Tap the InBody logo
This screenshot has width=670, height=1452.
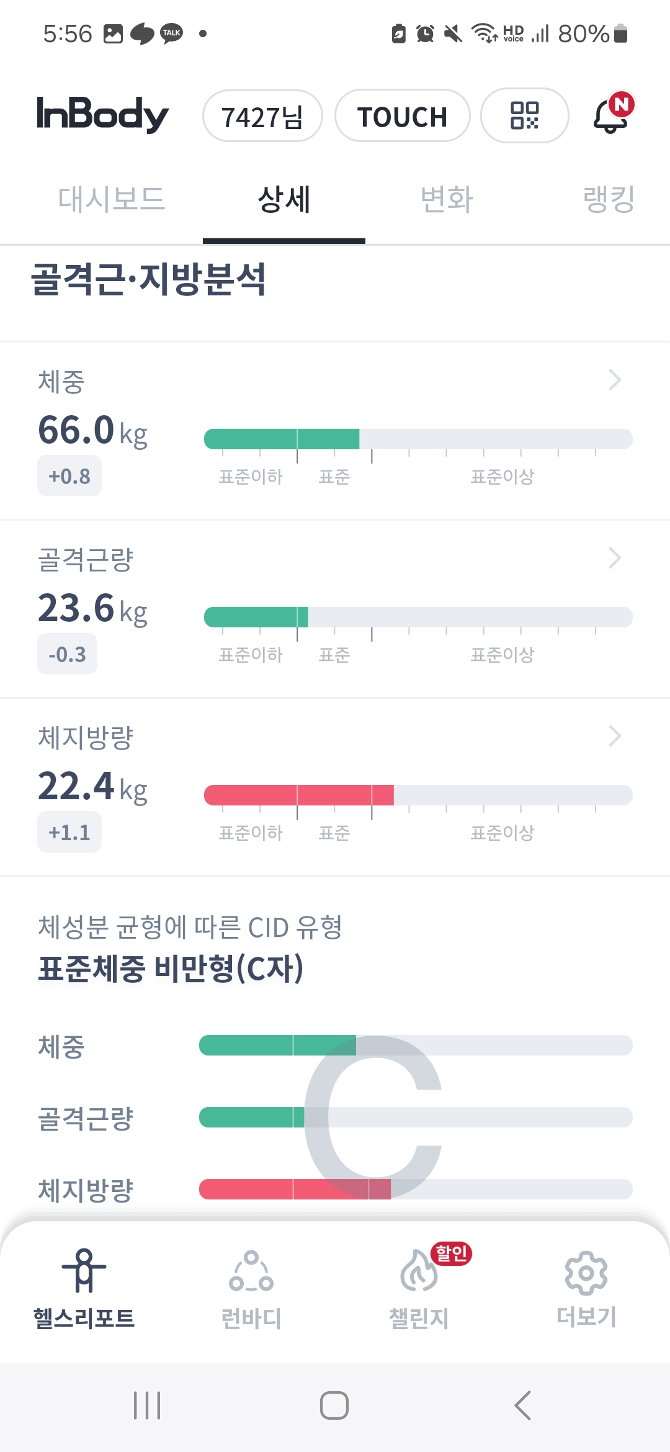103,115
